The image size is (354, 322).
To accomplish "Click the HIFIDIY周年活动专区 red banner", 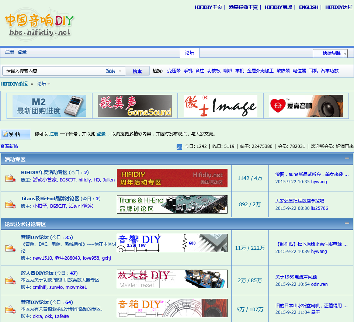I will [x=172, y=178].
